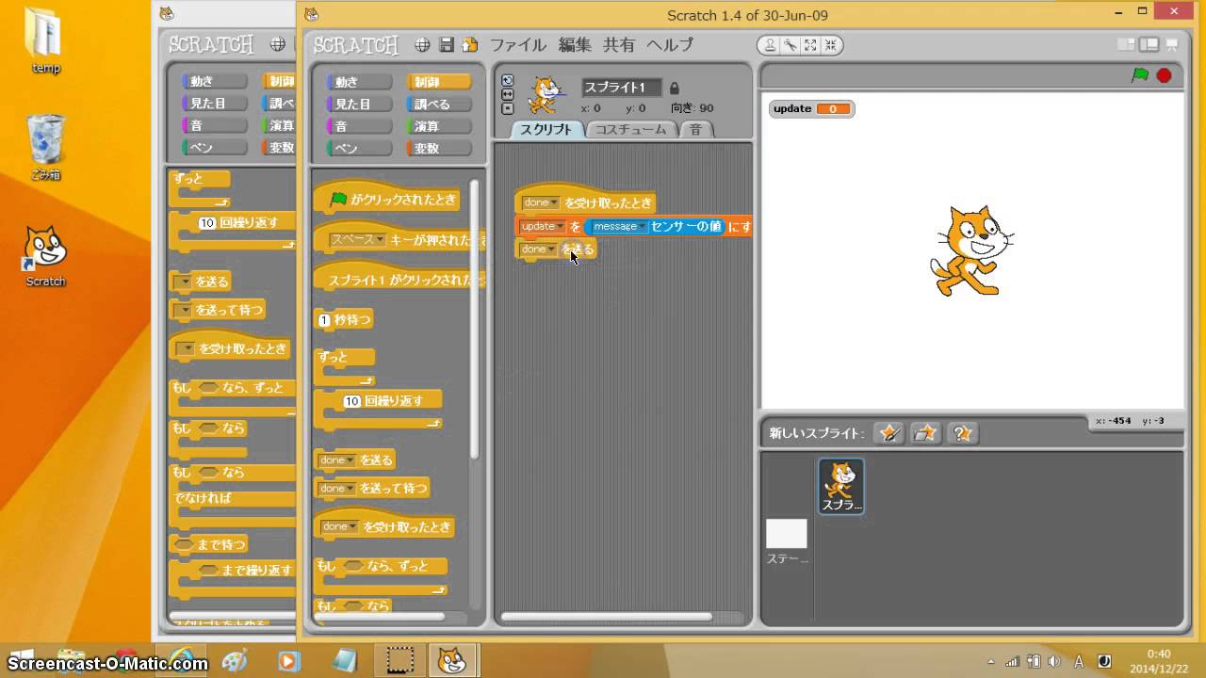Set rotation style to left-right flip only

click(508, 94)
